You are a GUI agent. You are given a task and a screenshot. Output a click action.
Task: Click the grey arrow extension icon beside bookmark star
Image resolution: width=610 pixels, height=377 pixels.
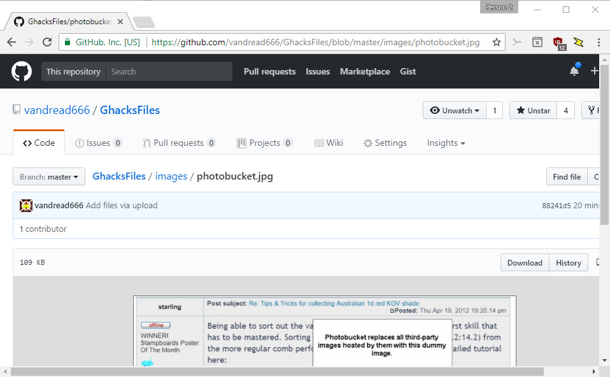click(516, 42)
